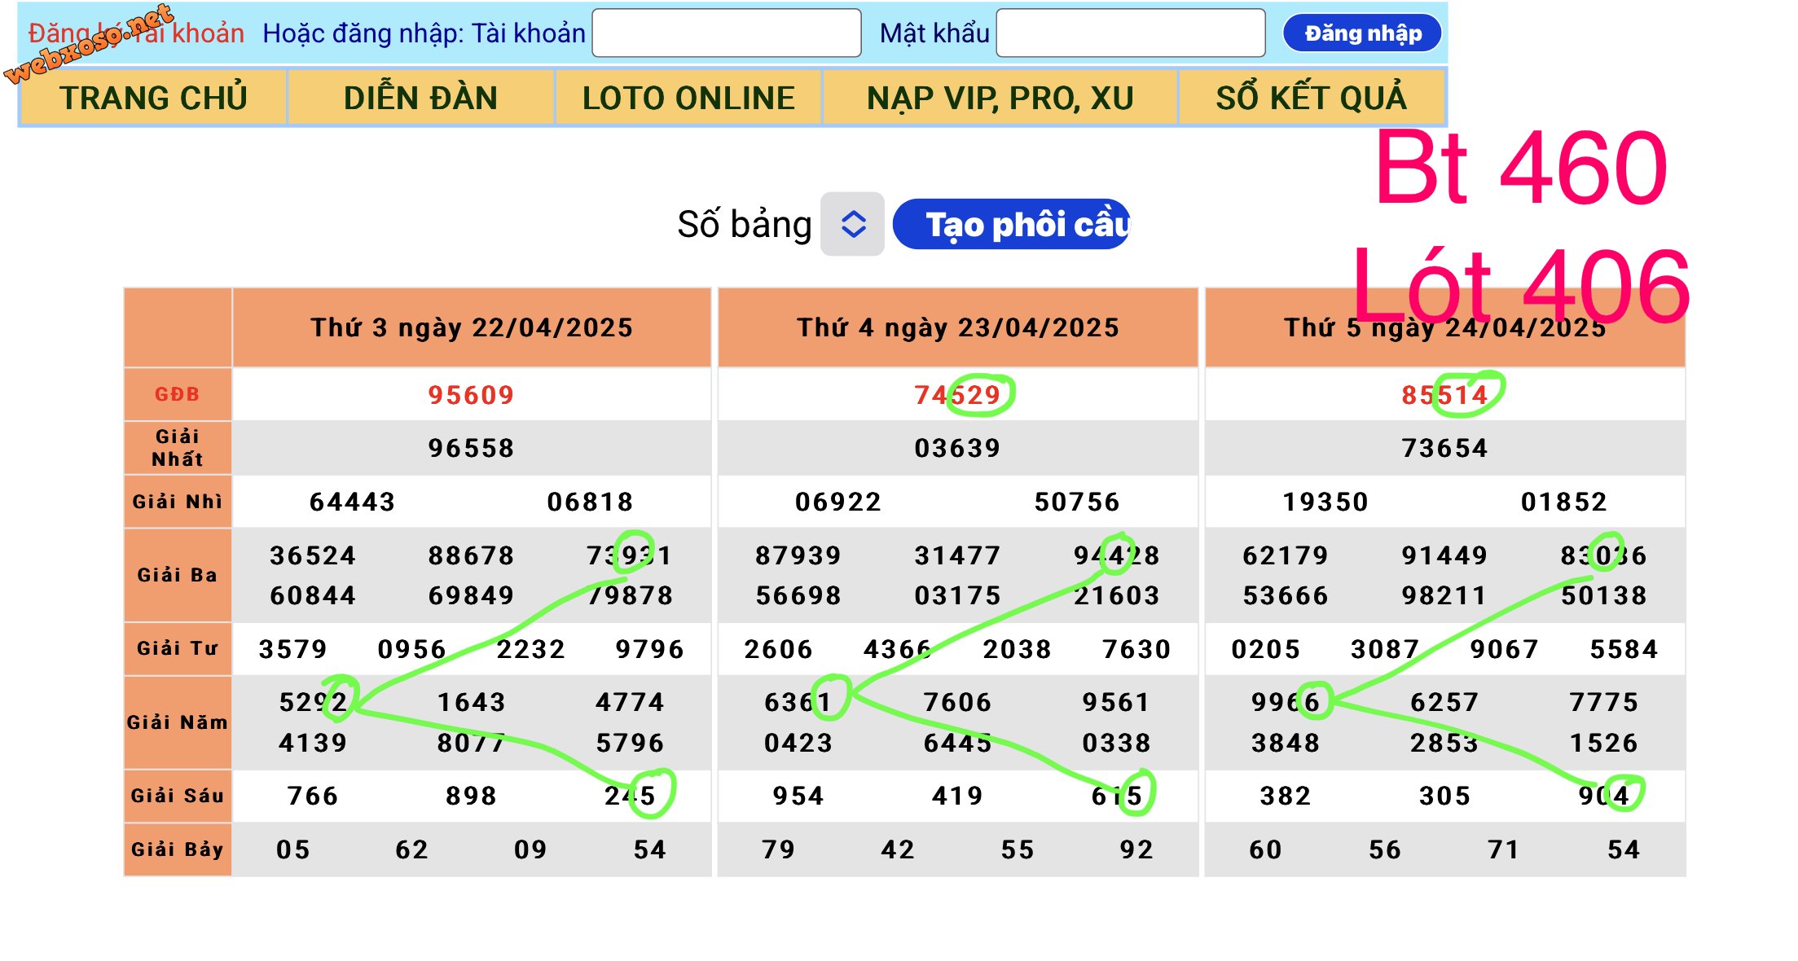
Task: Click the Thứ 3 ngày 22/04/2025 header
Action: (471, 327)
